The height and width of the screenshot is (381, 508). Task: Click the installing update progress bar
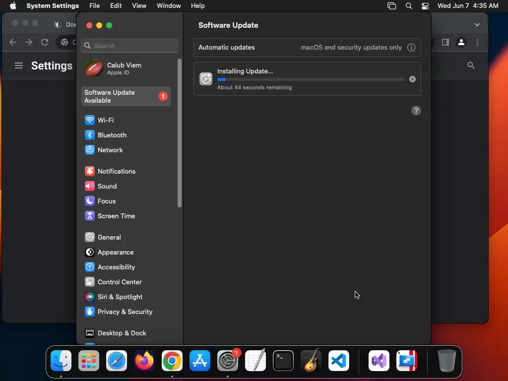(311, 79)
